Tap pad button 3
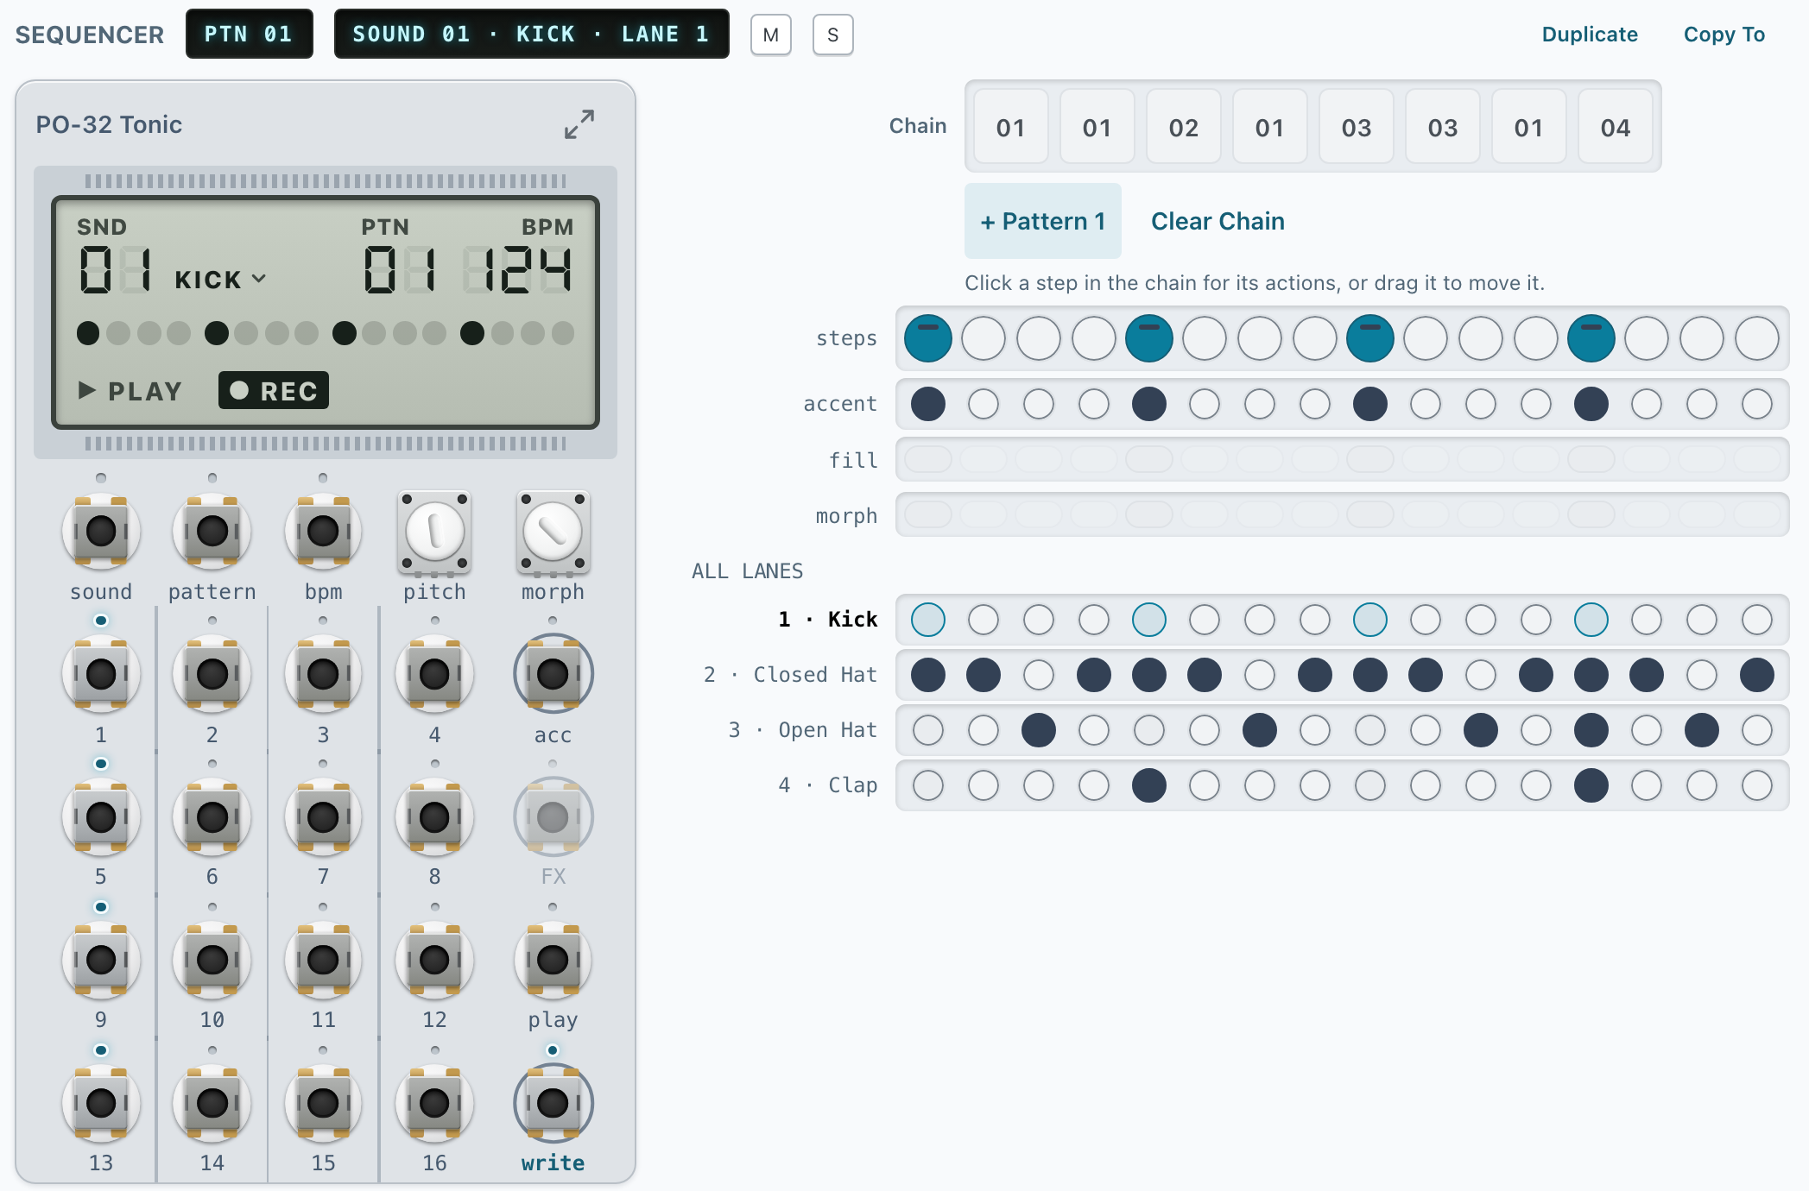This screenshot has height=1191, width=1809. coord(323,674)
